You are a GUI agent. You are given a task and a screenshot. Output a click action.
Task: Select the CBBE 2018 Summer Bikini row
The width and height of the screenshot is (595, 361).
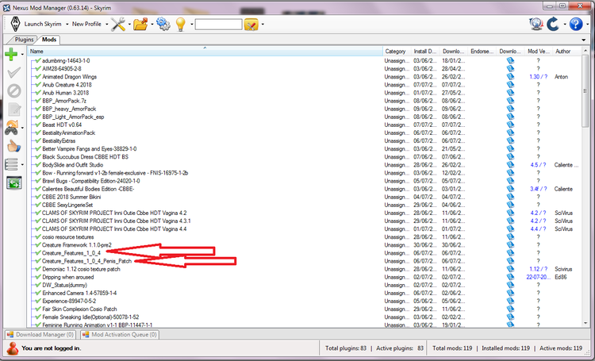(304, 197)
